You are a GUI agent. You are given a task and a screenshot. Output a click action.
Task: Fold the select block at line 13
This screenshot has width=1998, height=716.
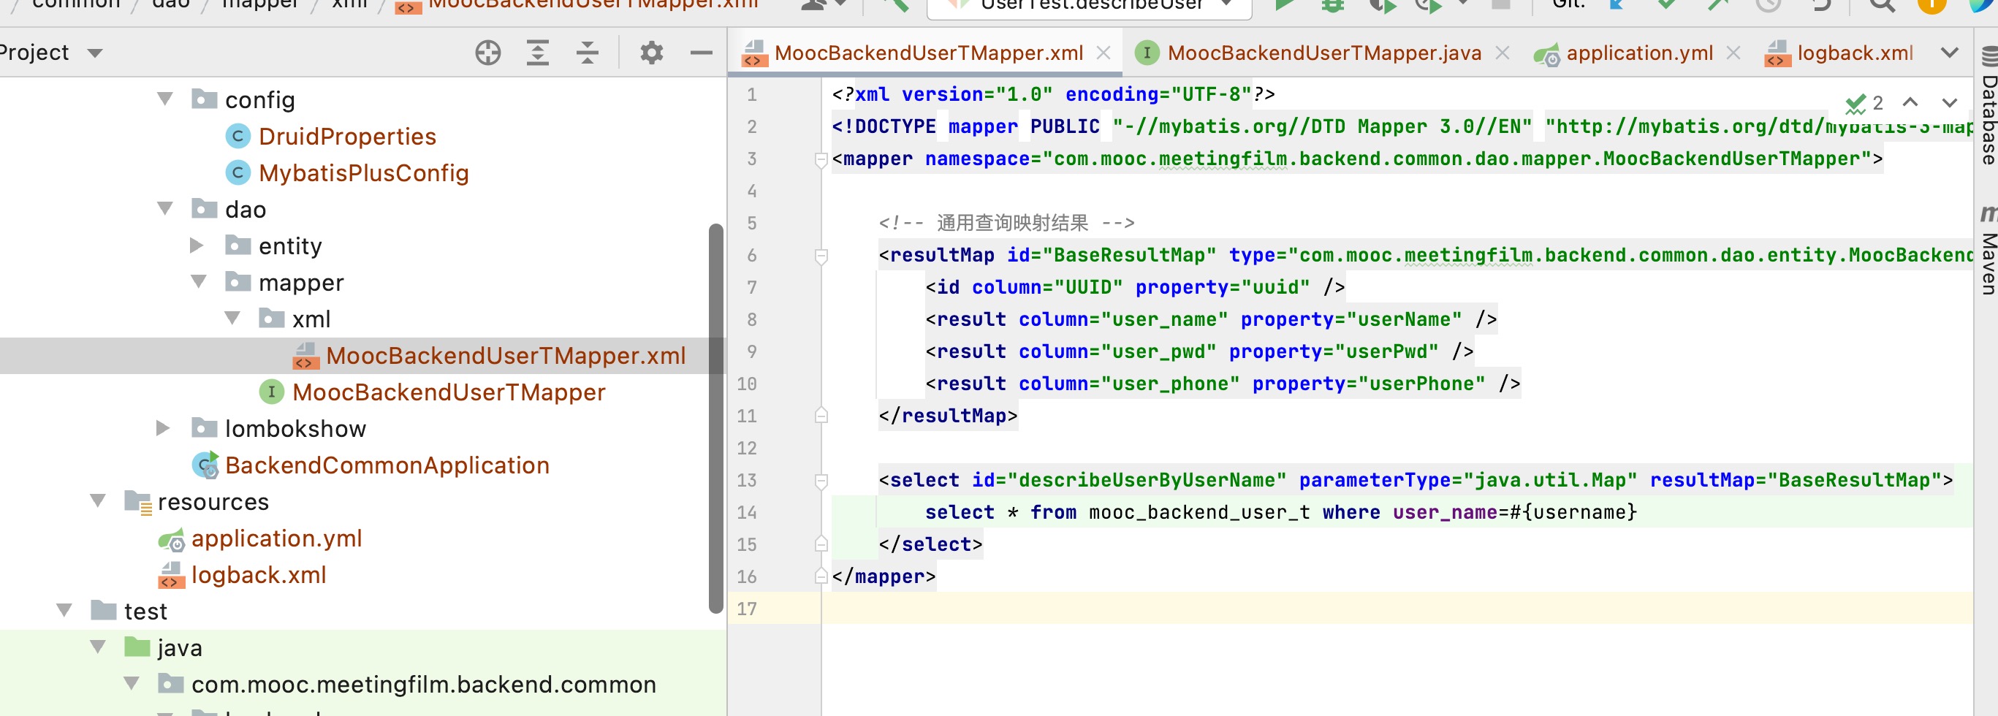[821, 480]
